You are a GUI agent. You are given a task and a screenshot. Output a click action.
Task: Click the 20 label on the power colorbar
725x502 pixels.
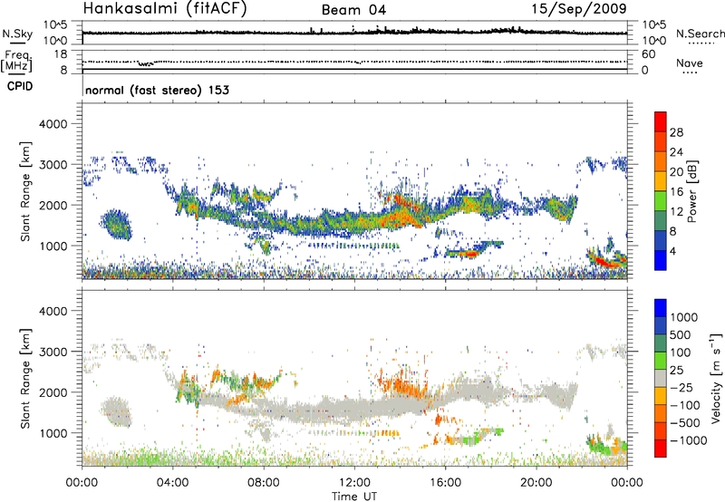676,172
